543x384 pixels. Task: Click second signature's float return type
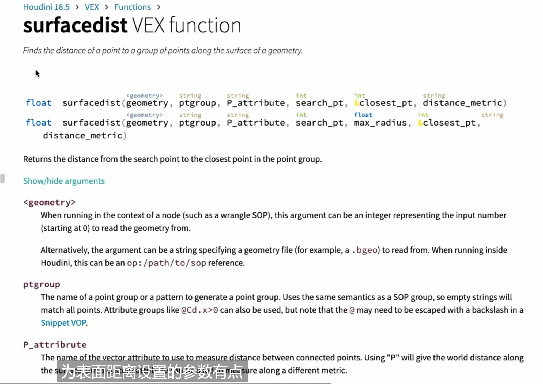click(39, 123)
